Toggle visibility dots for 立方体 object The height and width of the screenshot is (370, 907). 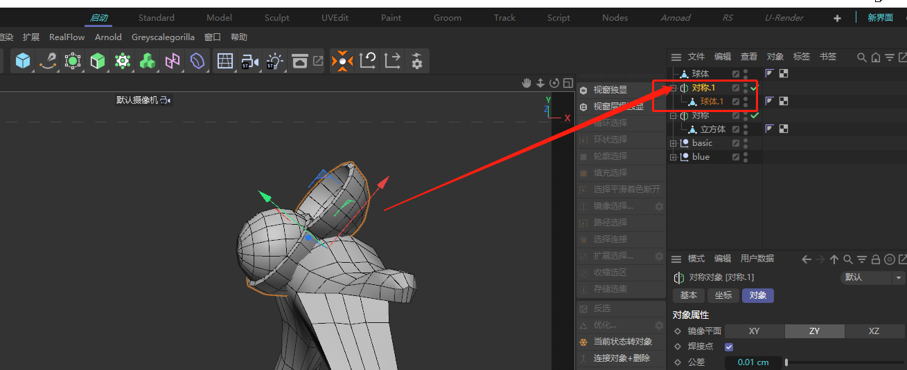[x=746, y=129]
